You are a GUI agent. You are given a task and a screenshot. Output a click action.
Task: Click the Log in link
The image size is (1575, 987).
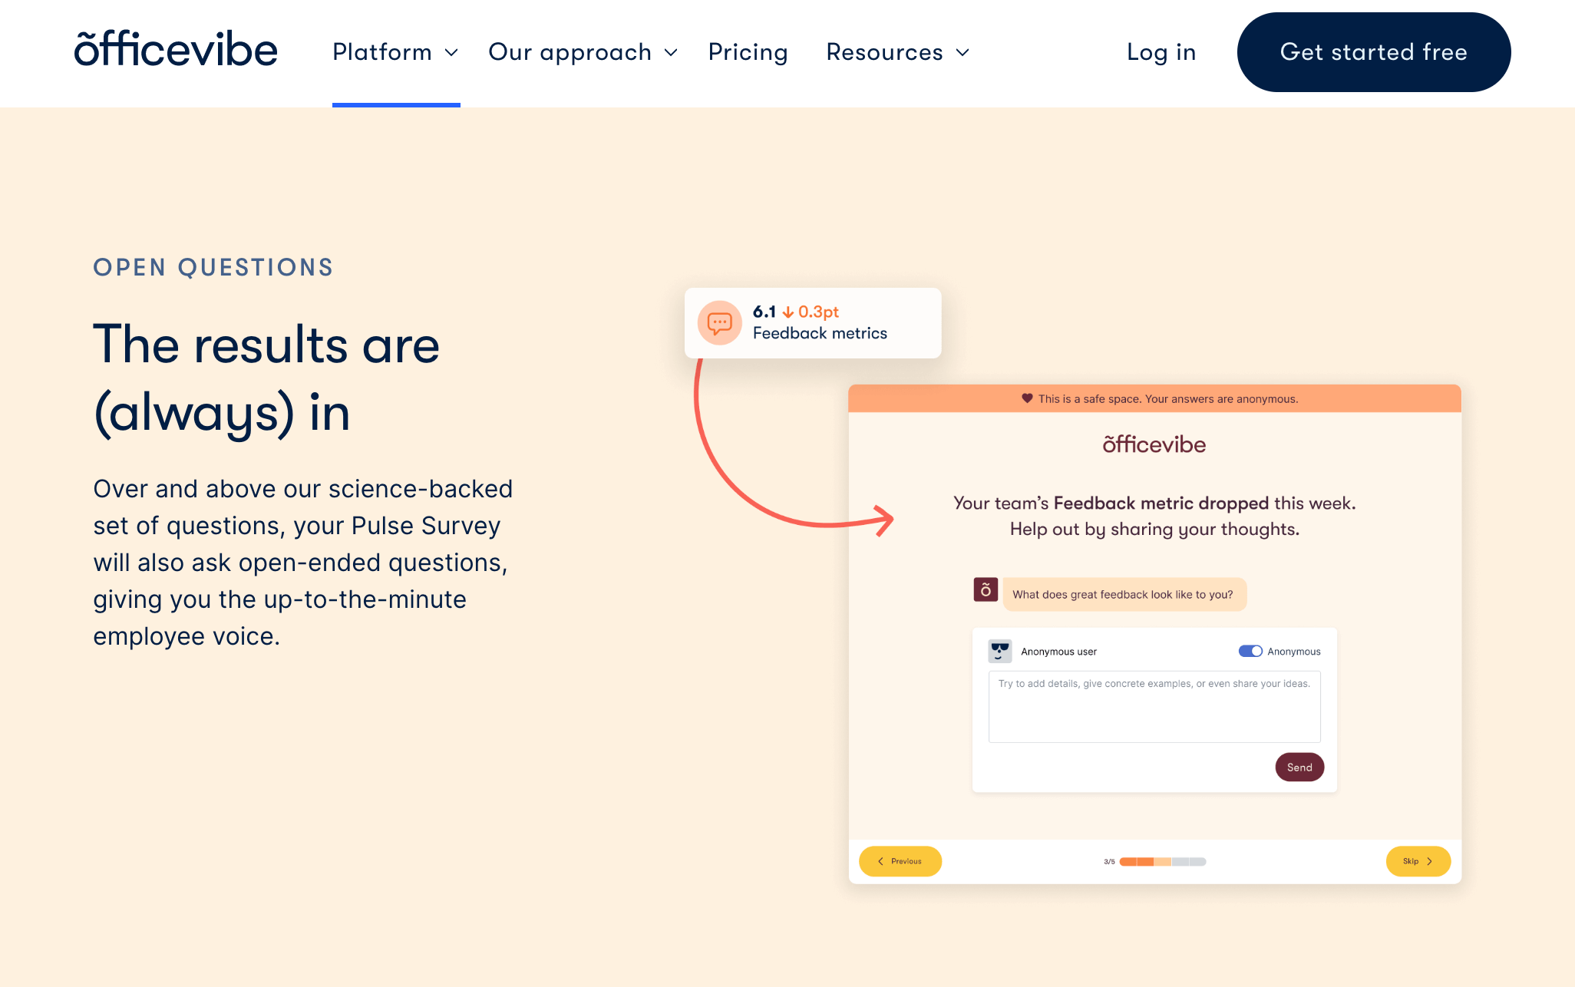click(x=1161, y=52)
